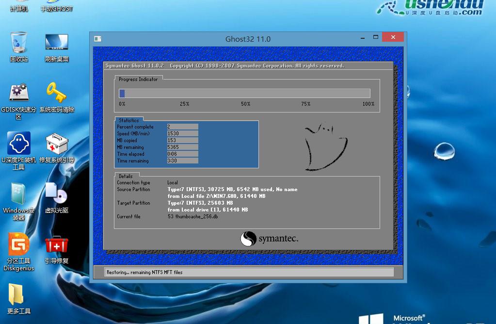
Task: Click the Symantec logo in Ghost
Action: (x=269, y=239)
